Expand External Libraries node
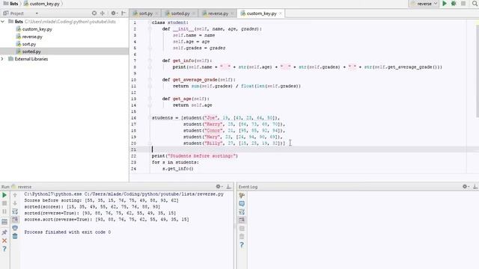Viewport: 479px width, 269px height. click(x=3, y=59)
